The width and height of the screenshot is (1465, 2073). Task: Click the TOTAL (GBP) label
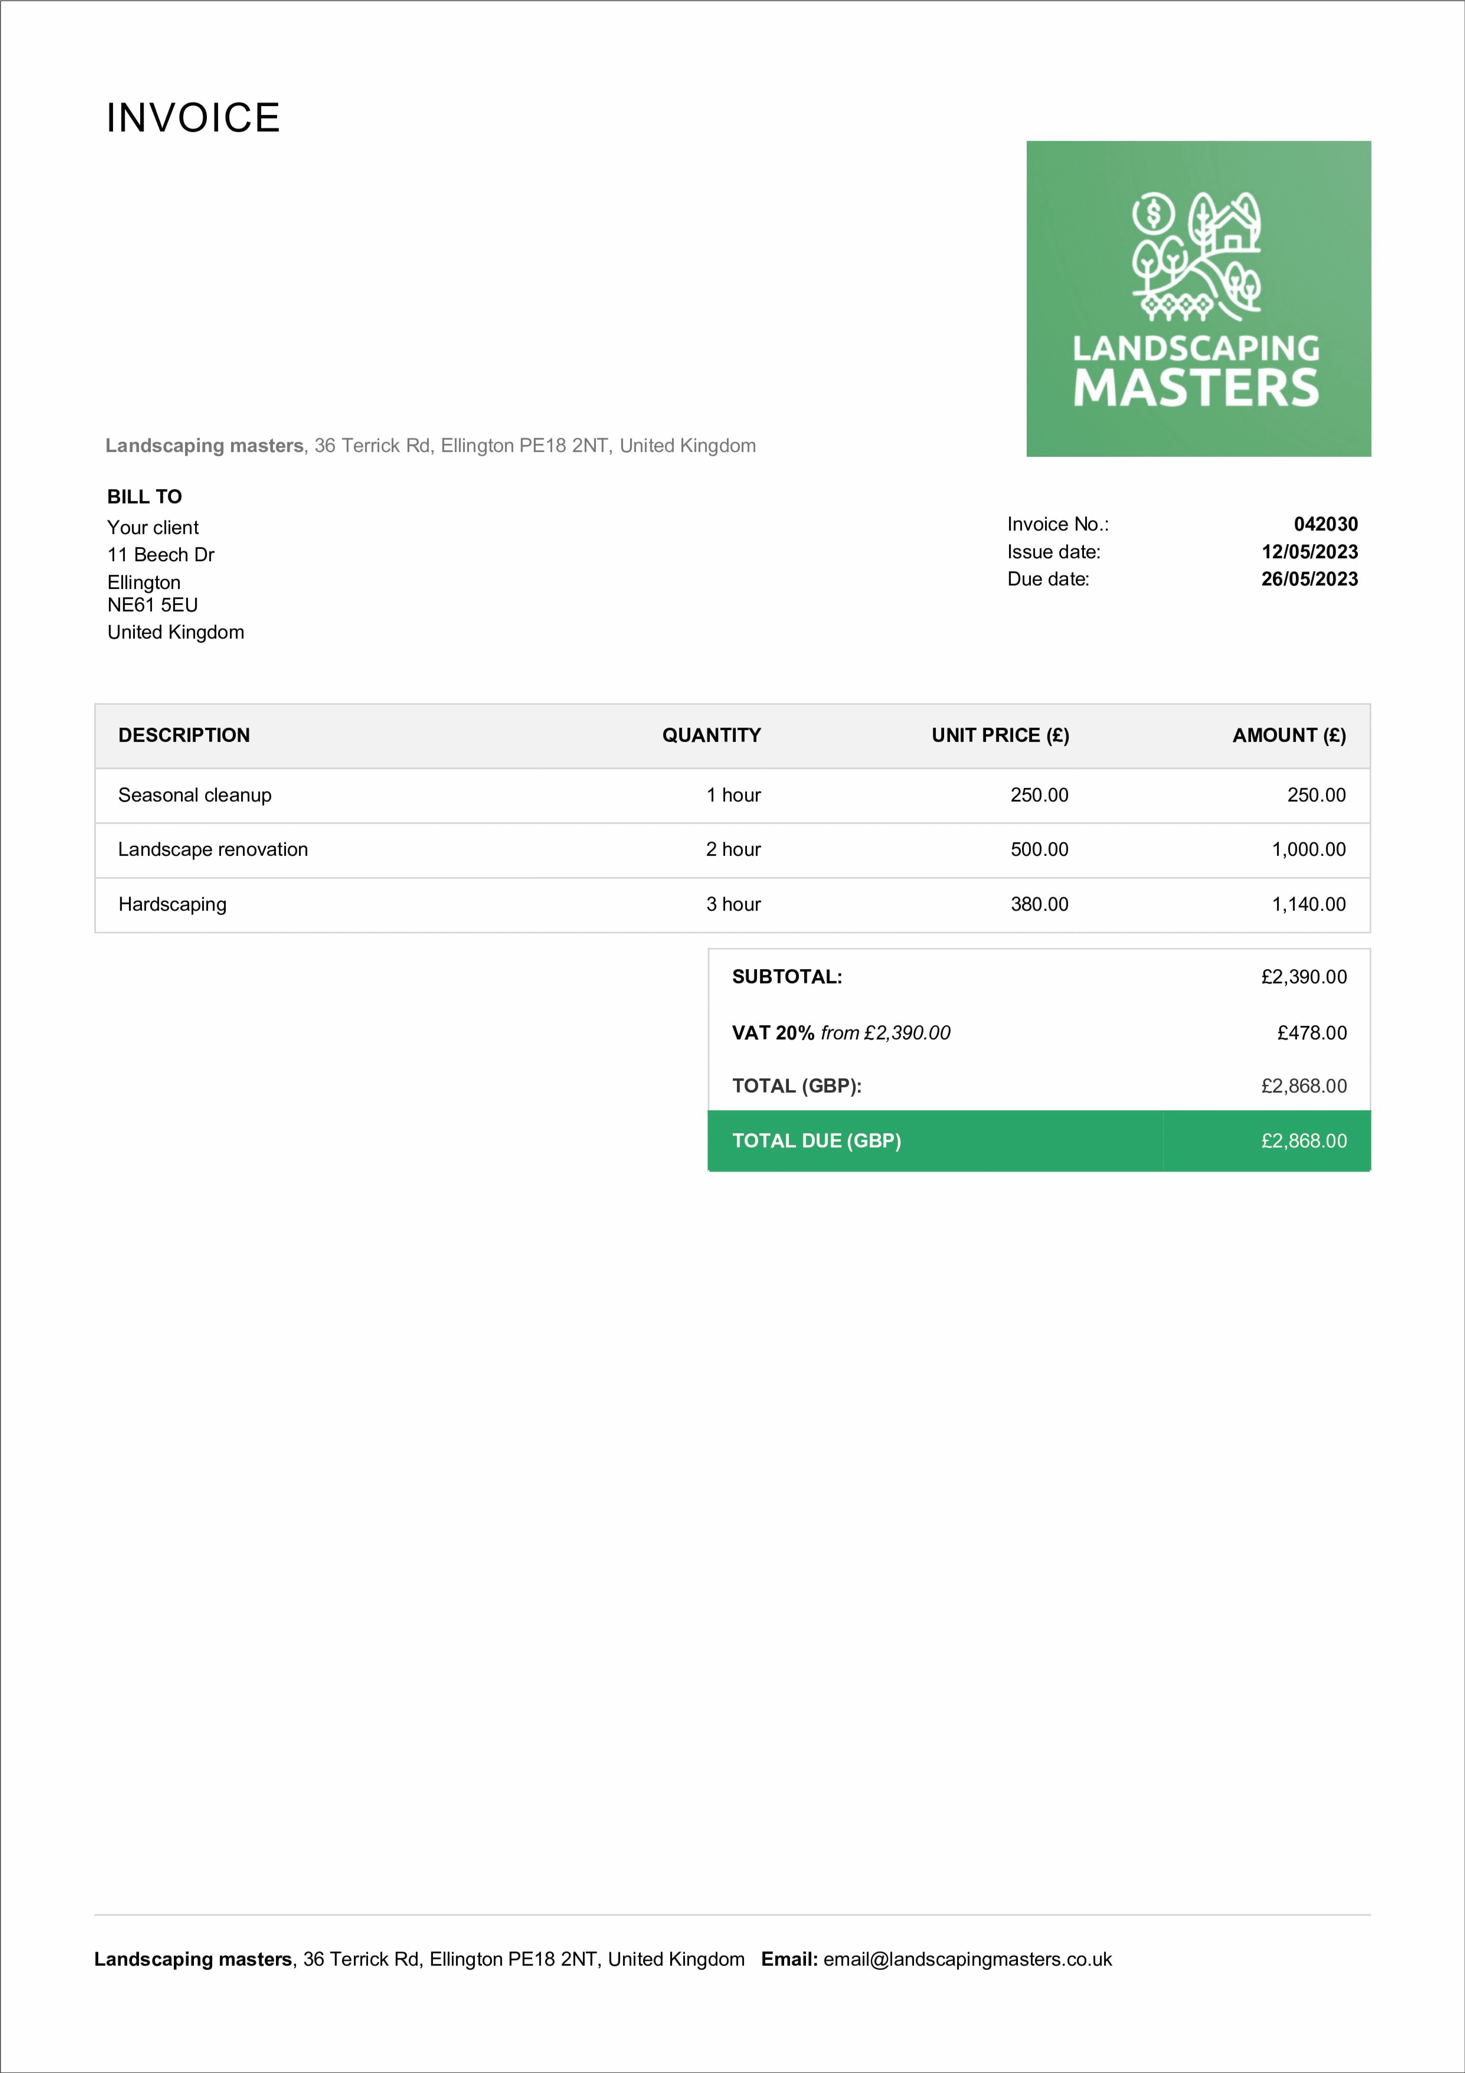click(x=797, y=1086)
